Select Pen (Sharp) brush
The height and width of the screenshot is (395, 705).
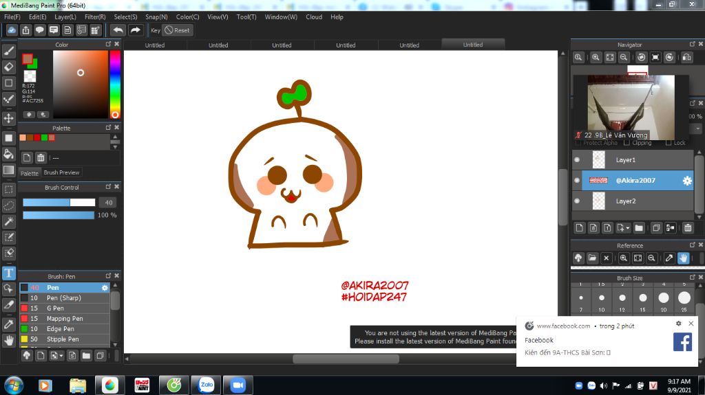[x=65, y=298]
